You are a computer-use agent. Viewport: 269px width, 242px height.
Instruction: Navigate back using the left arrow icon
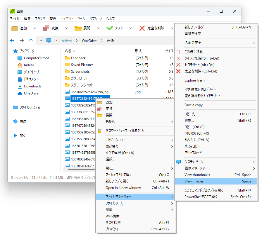tap(12, 40)
